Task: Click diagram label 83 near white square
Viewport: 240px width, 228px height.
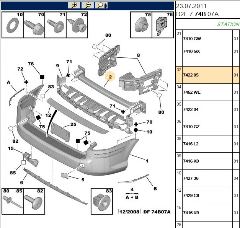Action: pyautogui.click(x=51, y=86)
